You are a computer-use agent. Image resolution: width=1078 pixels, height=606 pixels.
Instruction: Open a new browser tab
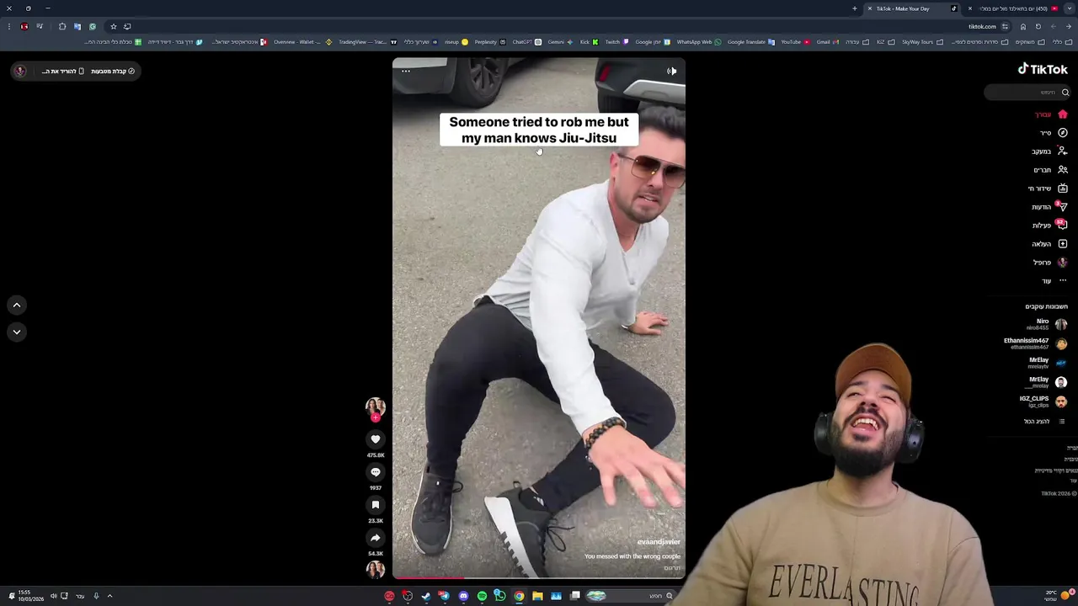click(x=854, y=8)
